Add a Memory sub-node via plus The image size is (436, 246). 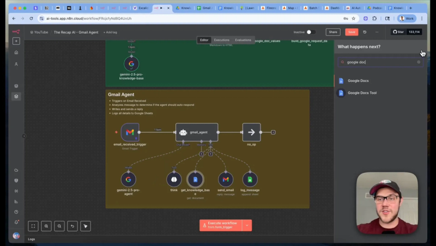tap(201, 154)
